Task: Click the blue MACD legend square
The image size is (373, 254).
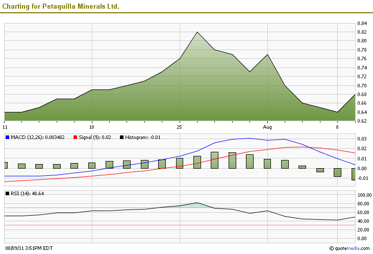Action: (7, 137)
